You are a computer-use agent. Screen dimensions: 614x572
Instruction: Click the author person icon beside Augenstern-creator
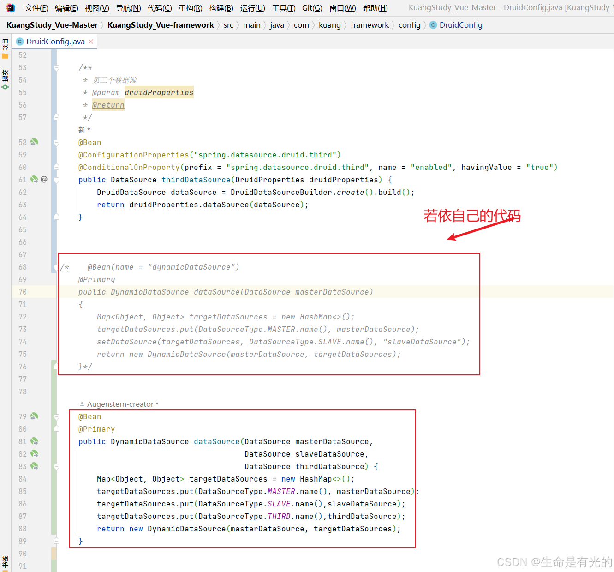click(x=82, y=404)
